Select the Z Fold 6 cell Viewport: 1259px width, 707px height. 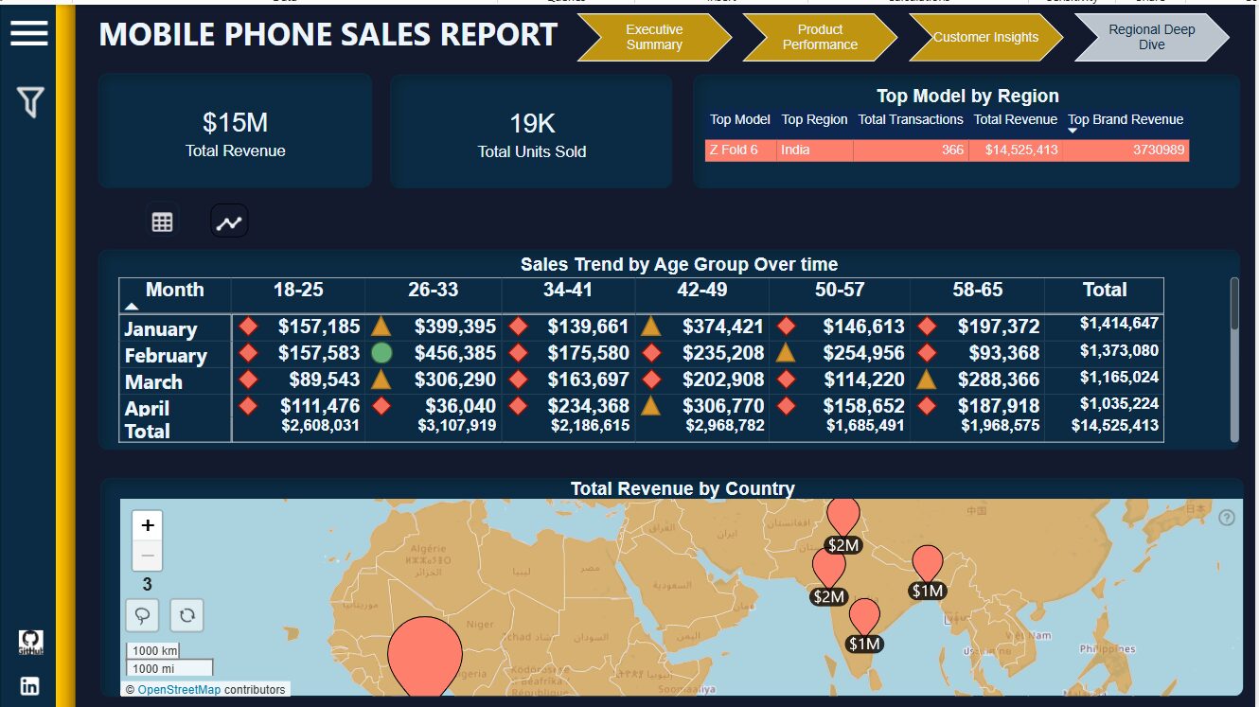point(741,150)
